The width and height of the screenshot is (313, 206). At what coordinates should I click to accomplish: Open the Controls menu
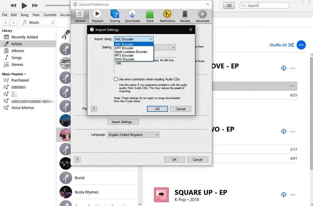pyautogui.click(x=50, y=15)
